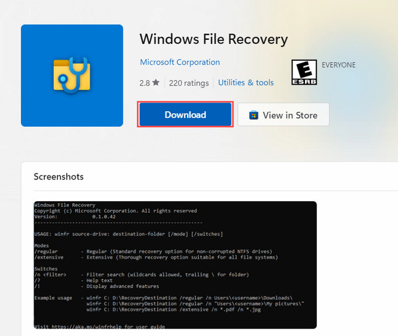Open the Utilities & tools category link
The height and width of the screenshot is (336, 398).
pos(246,83)
